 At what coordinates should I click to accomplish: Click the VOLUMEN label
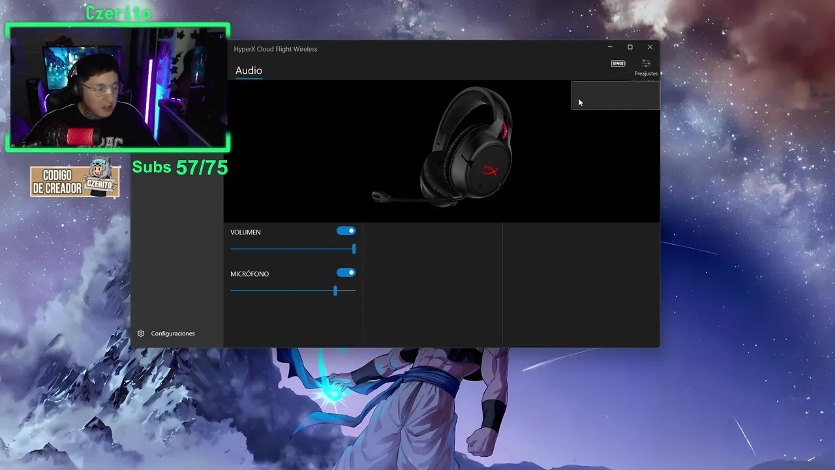click(x=245, y=232)
